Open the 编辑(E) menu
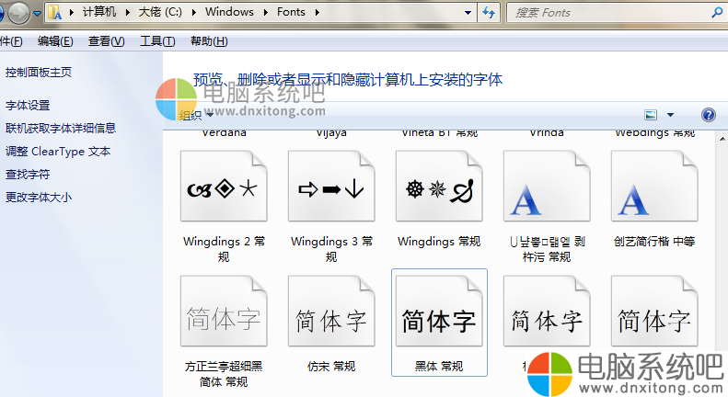 coord(55,41)
